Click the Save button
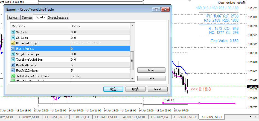This screenshot has width=259, height=121. [x=151, y=78]
